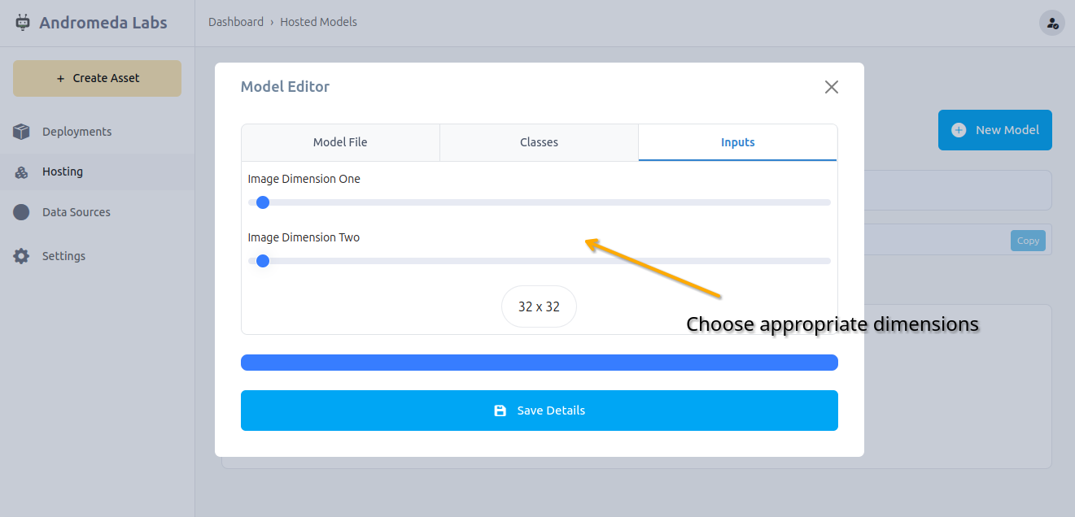Close the Model Editor dialog
Viewport: 1075px width, 517px height.
(831, 87)
